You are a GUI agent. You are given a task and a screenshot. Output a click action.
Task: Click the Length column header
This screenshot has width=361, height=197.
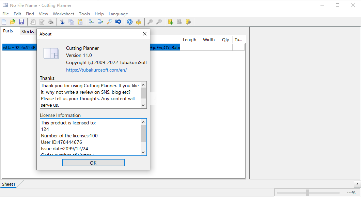pyautogui.click(x=189, y=40)
